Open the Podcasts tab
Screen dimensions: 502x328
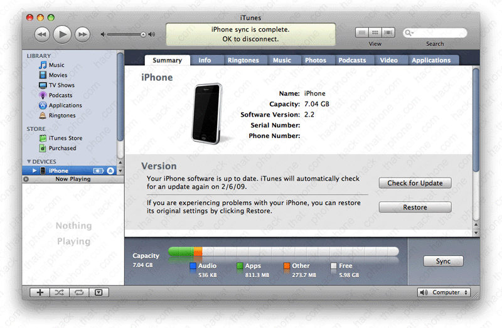point(352,60)
